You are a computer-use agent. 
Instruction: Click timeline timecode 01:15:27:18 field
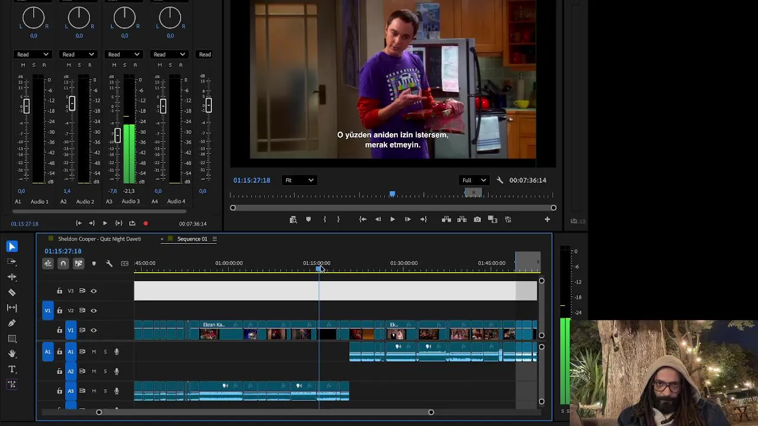[x=63, y=251]
